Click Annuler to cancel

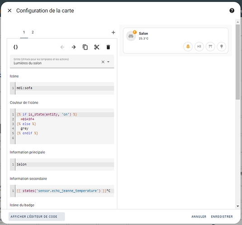coord(199,216)
